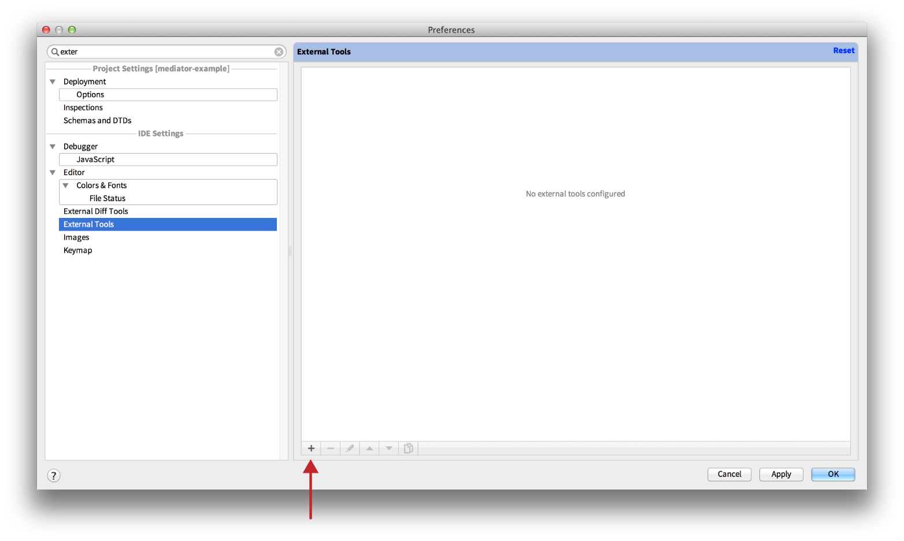Focus the settings search field
The image size is (904, 541).
[165, 52]
